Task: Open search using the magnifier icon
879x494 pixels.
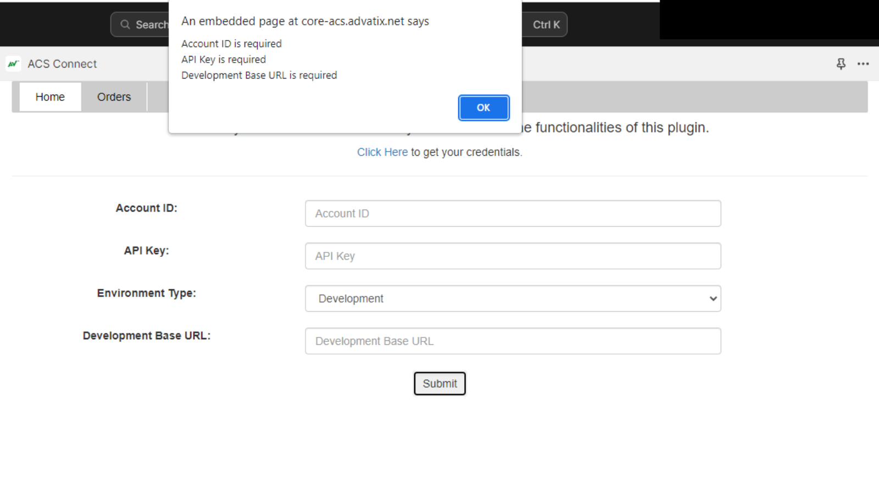Action: click(126, 24)
